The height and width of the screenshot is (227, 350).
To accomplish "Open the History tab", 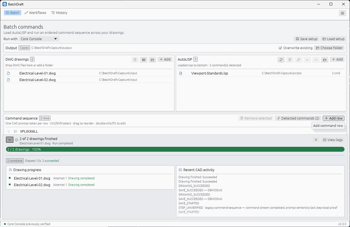I will click(59, 13).
